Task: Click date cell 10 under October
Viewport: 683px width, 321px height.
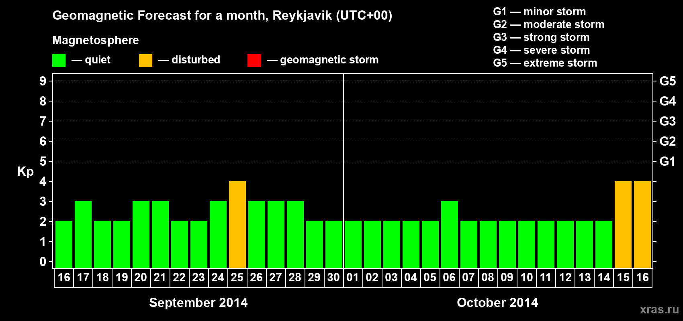Action: point(527,278)
